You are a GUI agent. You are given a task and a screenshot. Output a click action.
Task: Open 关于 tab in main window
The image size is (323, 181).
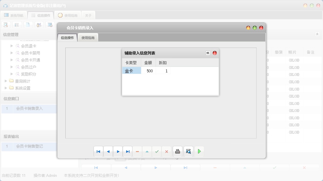point(88,15)
